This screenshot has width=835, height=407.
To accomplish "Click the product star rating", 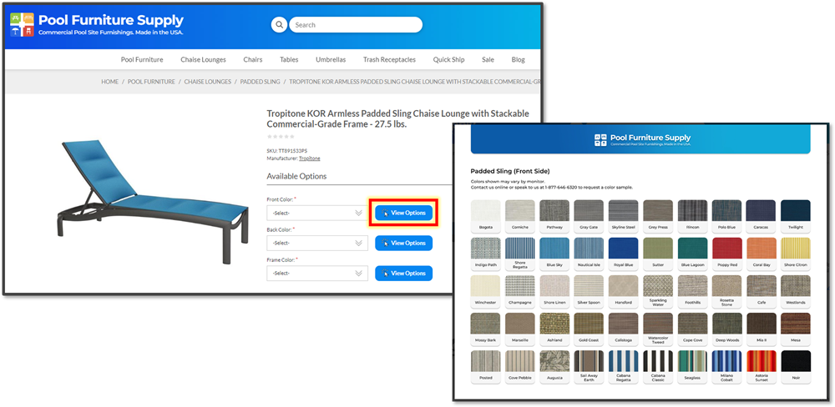I will [x=281, y=137].
